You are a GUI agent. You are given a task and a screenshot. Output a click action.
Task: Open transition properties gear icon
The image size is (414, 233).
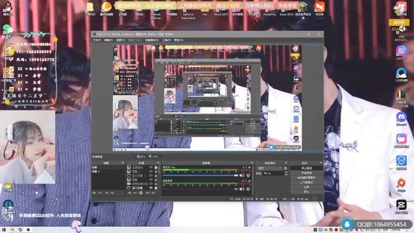coord(286,168)
